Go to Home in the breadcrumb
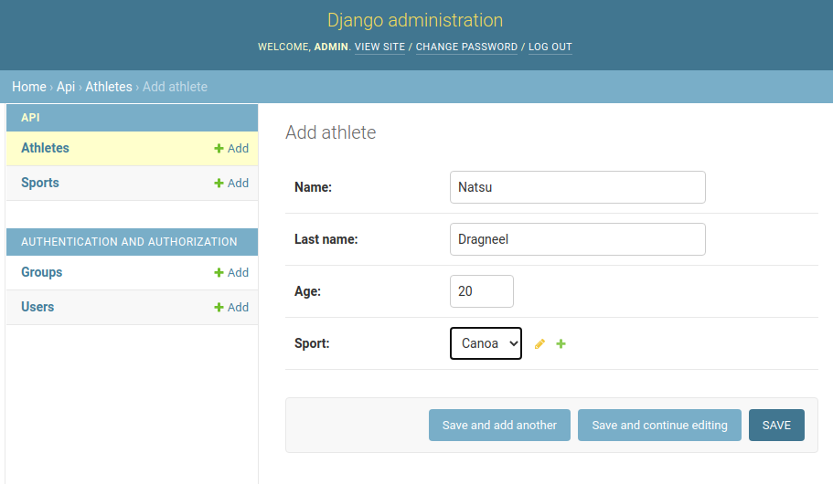 (x=29, y=87)
